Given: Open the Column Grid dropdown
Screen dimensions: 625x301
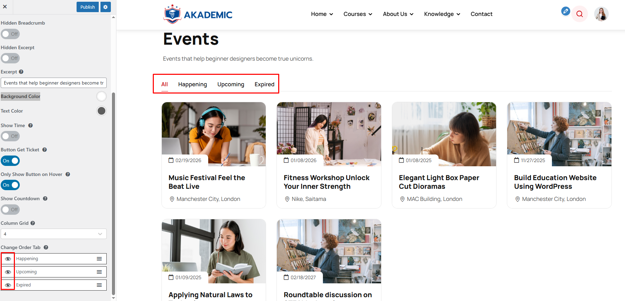Looking at the screenshot, I should 54,234.
